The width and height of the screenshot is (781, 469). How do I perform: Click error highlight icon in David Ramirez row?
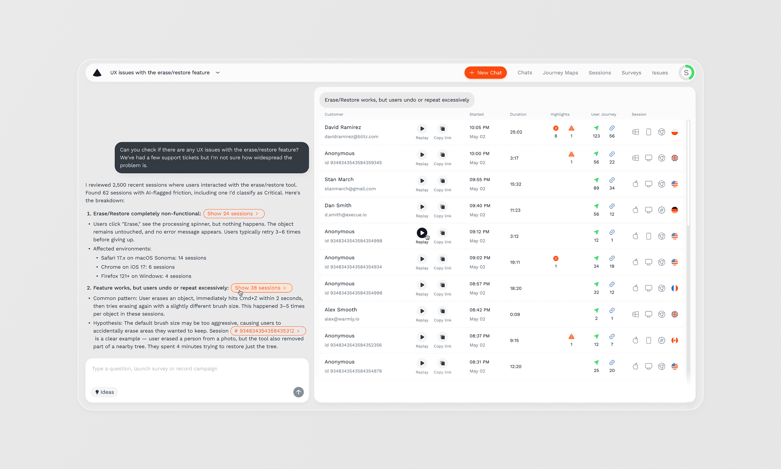click(x=555, y=128)
